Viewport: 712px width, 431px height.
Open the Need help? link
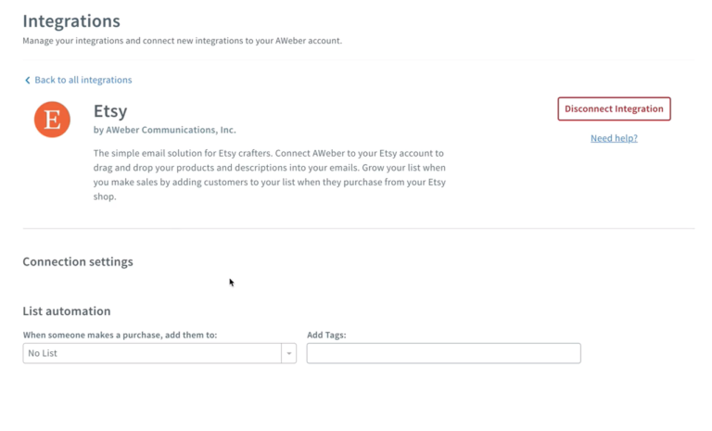[614, 138]
